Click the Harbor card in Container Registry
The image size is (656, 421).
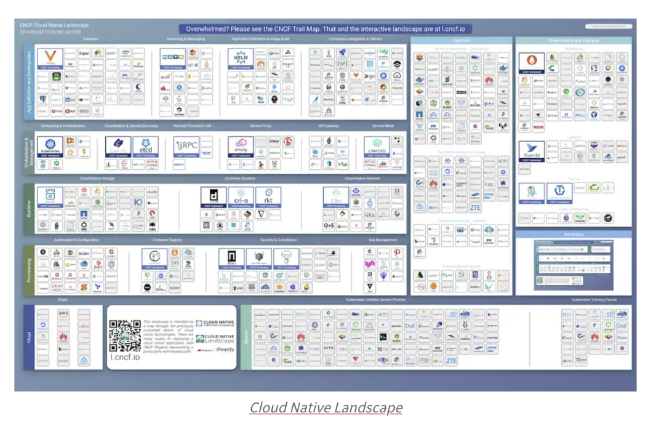pos(154,259)
